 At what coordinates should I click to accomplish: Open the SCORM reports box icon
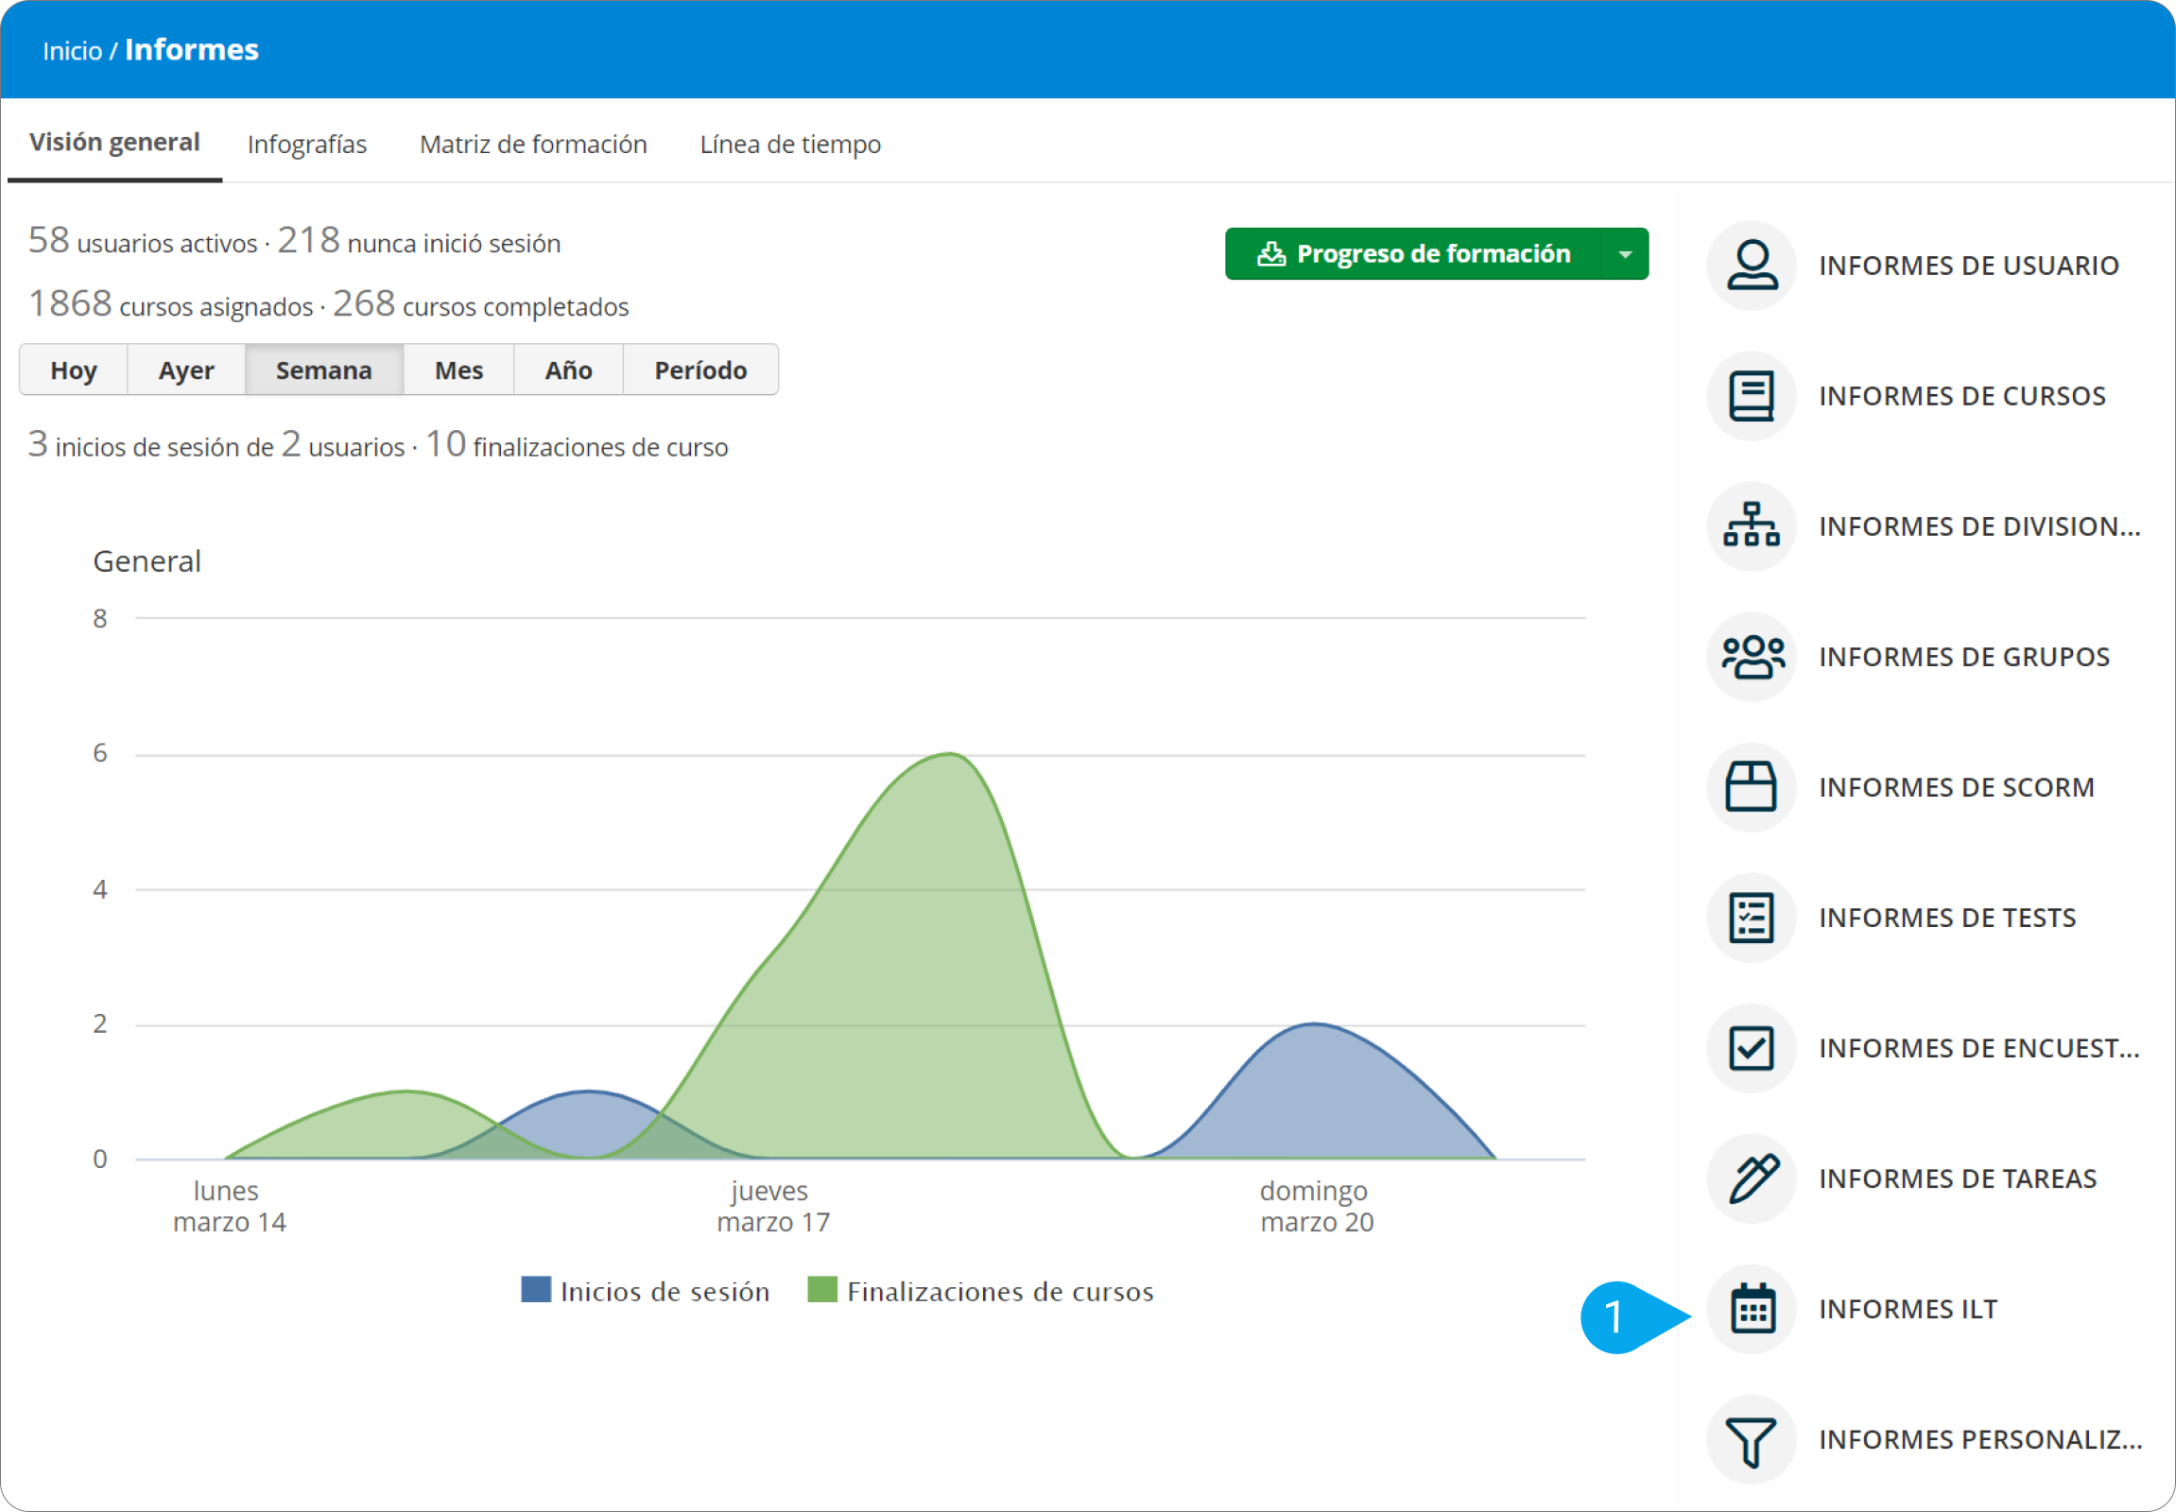coord(1752,787)
